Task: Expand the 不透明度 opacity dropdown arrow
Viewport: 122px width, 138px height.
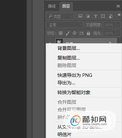Action: (x=118, y=25)
